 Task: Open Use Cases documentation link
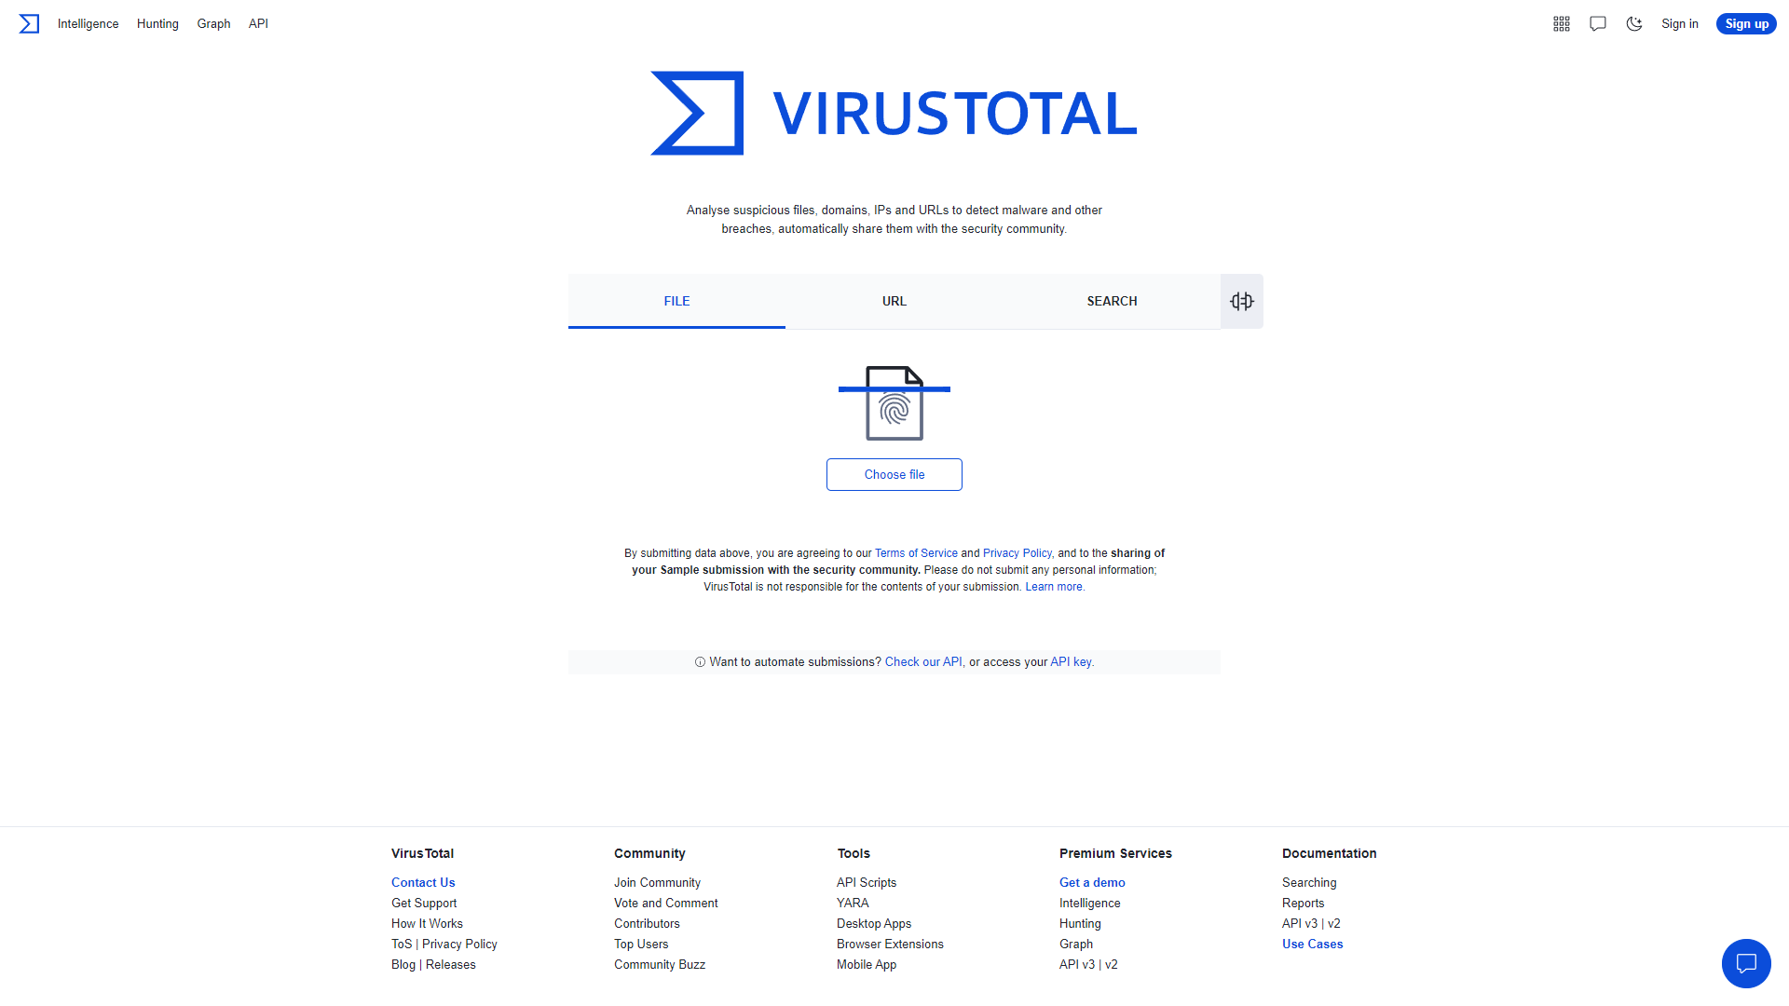tap(1313, 944)
